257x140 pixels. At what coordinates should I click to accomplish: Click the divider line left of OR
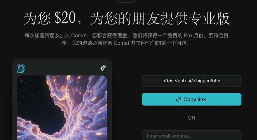[x=163, y=118]
